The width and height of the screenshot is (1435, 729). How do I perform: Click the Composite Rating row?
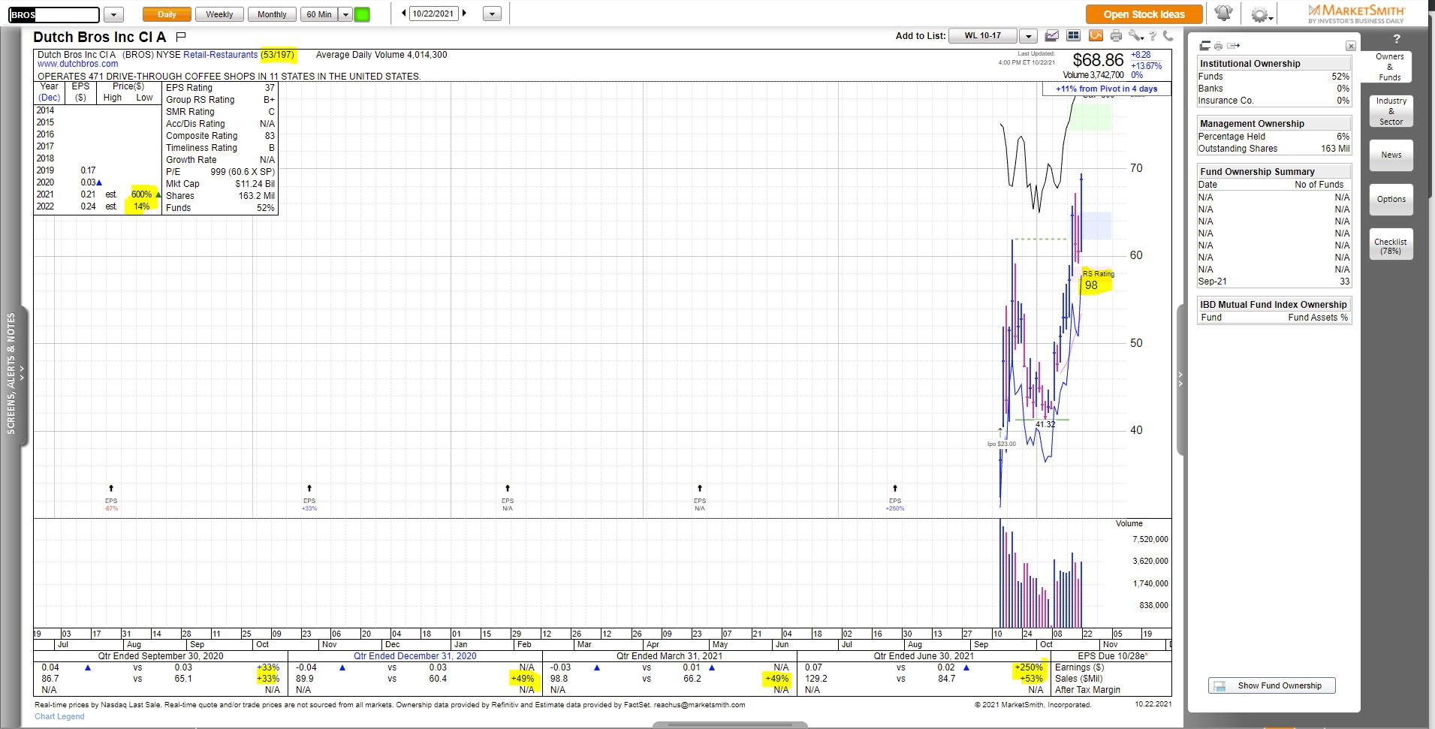[220, 136]
